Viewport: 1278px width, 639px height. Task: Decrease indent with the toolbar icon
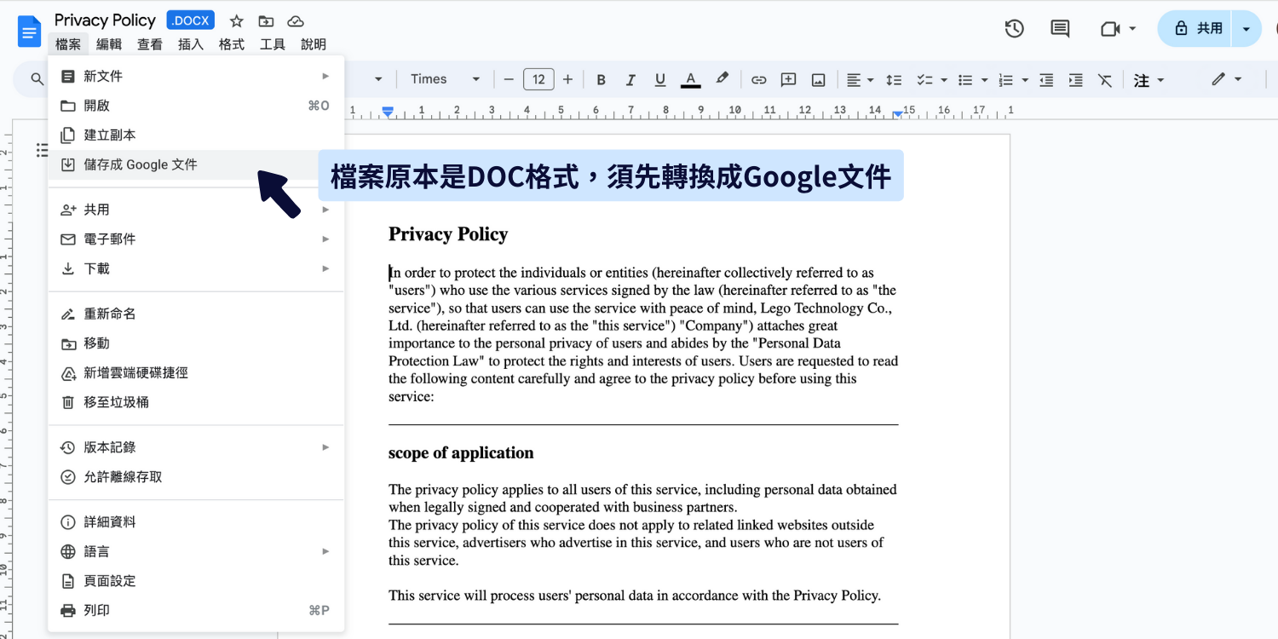(x=1047, y=80)
